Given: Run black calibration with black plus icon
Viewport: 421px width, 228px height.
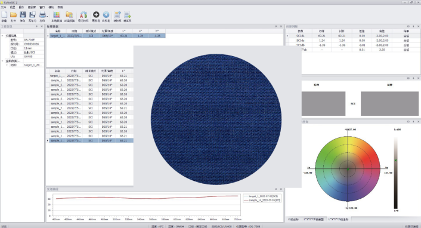Looking at the screenshot, I should (96, 14).
